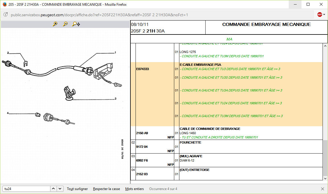Click the parts list vertical scrollbar thumb
This screenshot has height=194, width=328.
[325, 158]
